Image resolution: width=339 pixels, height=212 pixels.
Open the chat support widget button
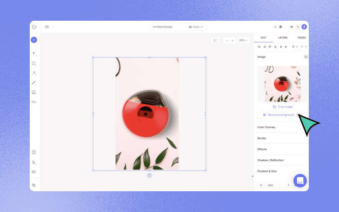300,180
